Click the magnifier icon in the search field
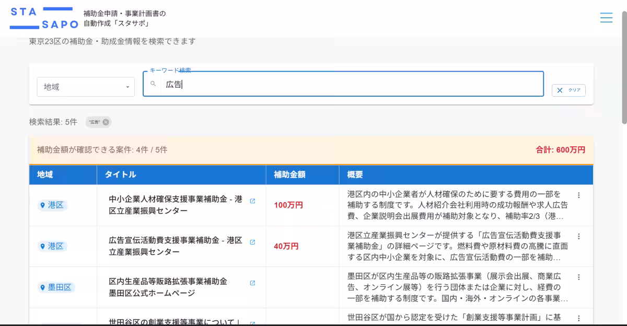Image resolution: width=627 pixels, height=326 pixels. pyautogui.click(x=153, y=84)
